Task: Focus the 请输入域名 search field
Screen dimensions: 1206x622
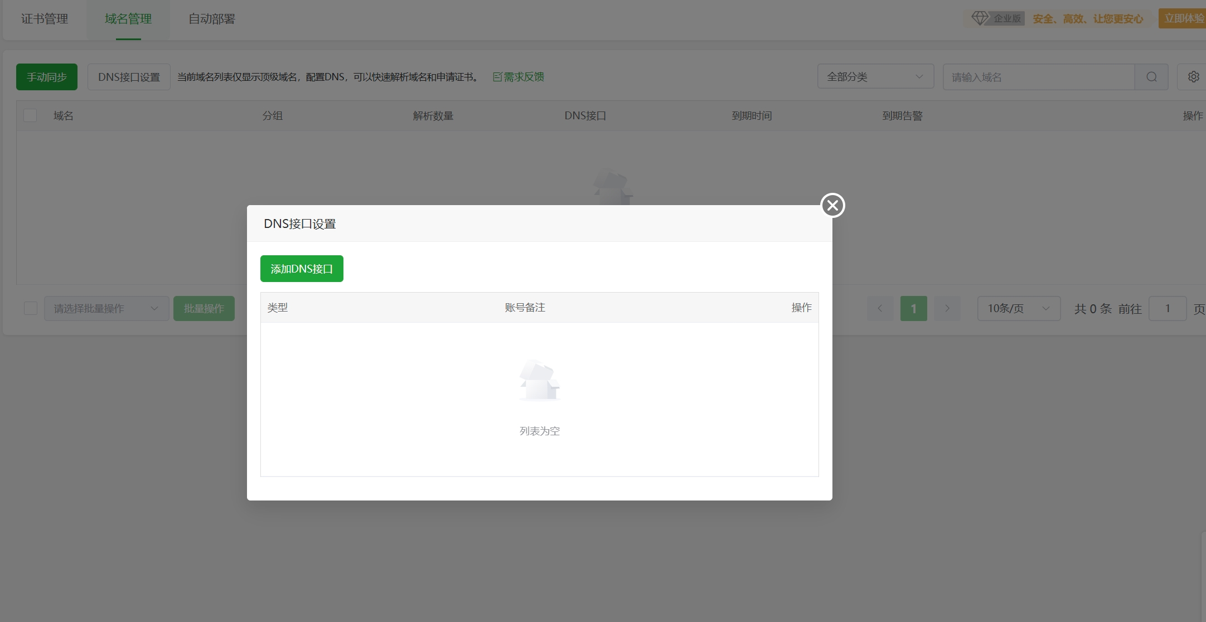Action: point(1039,77)
